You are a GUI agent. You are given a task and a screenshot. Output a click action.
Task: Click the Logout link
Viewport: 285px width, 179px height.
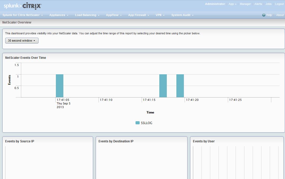click(x=279, y=4)
